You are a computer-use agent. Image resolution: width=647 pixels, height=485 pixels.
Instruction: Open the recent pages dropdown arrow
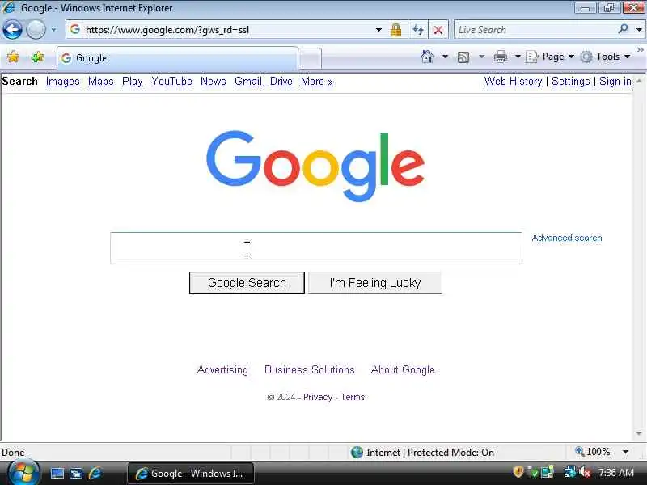click(x=53, y=30)
